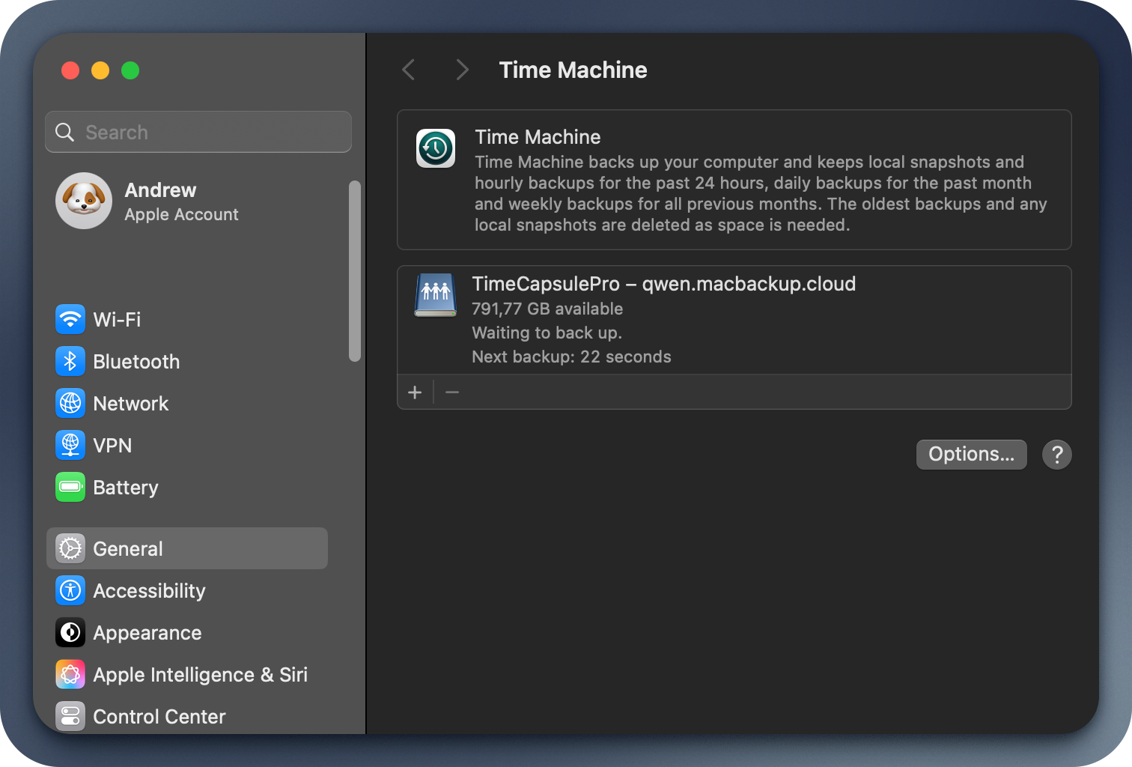Click the Battery icon in sidebar
Viewport: 1132px width, 767px height.
pos(70,488)
